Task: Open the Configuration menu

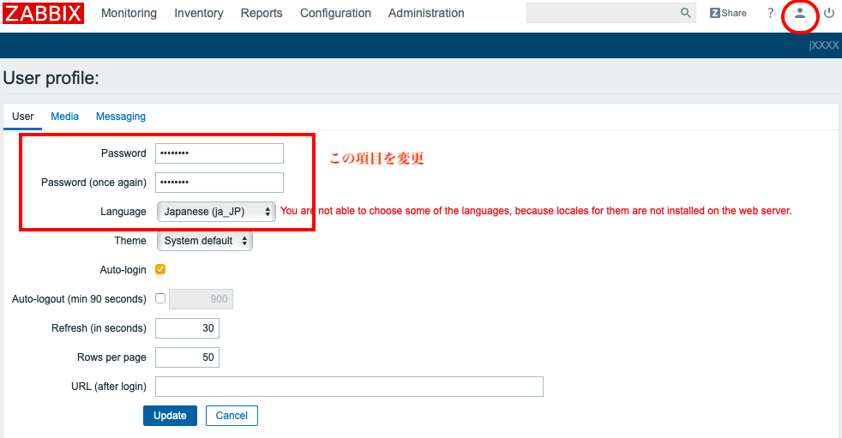Action: point(335,13)
